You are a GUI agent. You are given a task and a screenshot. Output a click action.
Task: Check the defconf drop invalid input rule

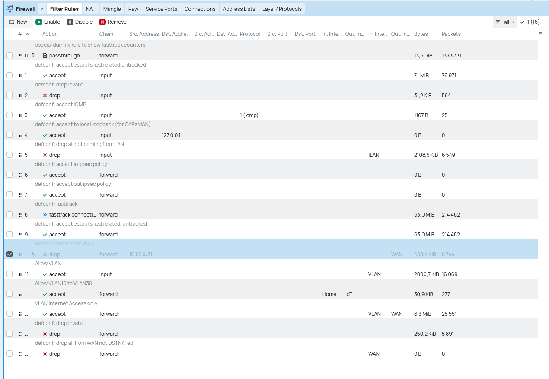(10, 95)
